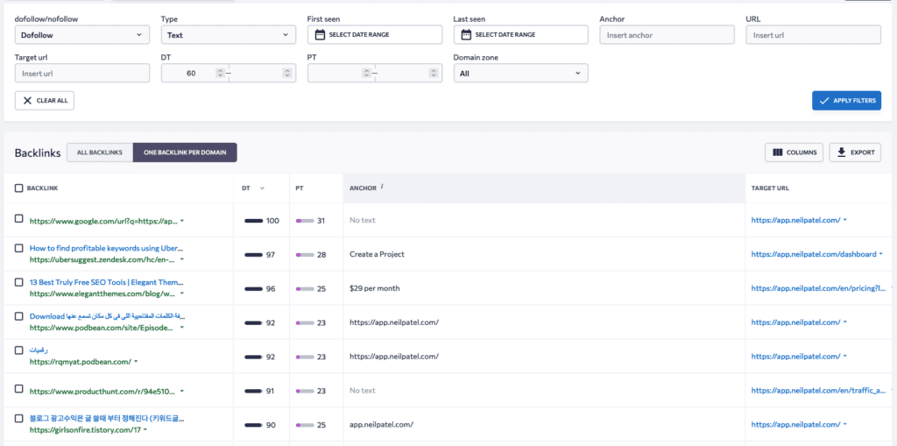897x446 pixels.
Task: Click the Anchor column info icon
Action: [383, 186]
